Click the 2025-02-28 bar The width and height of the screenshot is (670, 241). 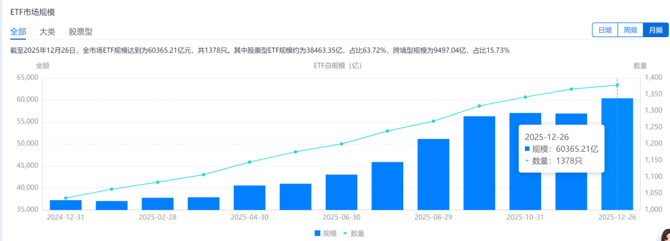(158, 204)
